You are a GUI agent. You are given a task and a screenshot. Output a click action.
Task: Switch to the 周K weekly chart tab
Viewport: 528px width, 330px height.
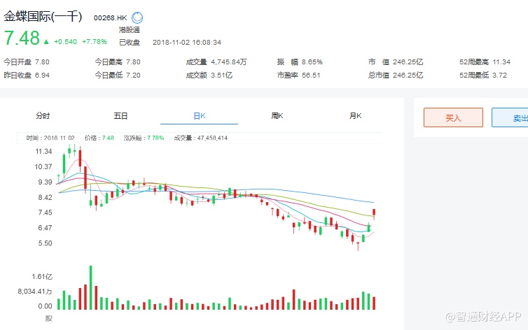coord(277,116)
